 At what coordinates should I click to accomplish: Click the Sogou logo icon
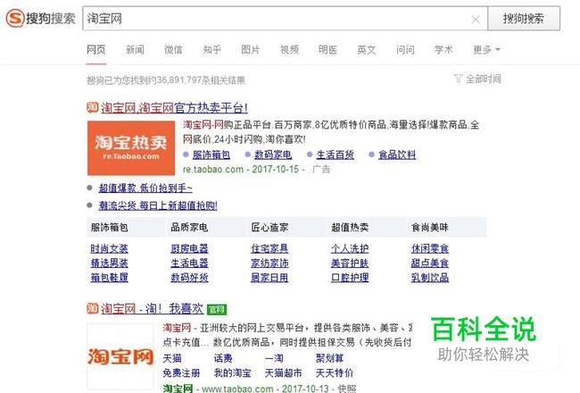[x=15, y=18]
